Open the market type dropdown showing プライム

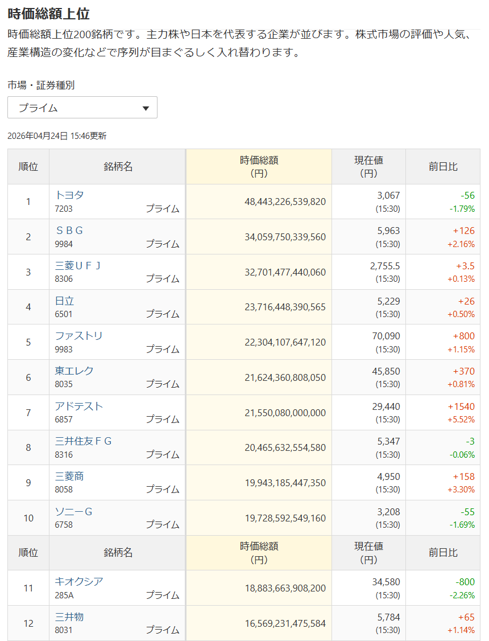(82, 108)
